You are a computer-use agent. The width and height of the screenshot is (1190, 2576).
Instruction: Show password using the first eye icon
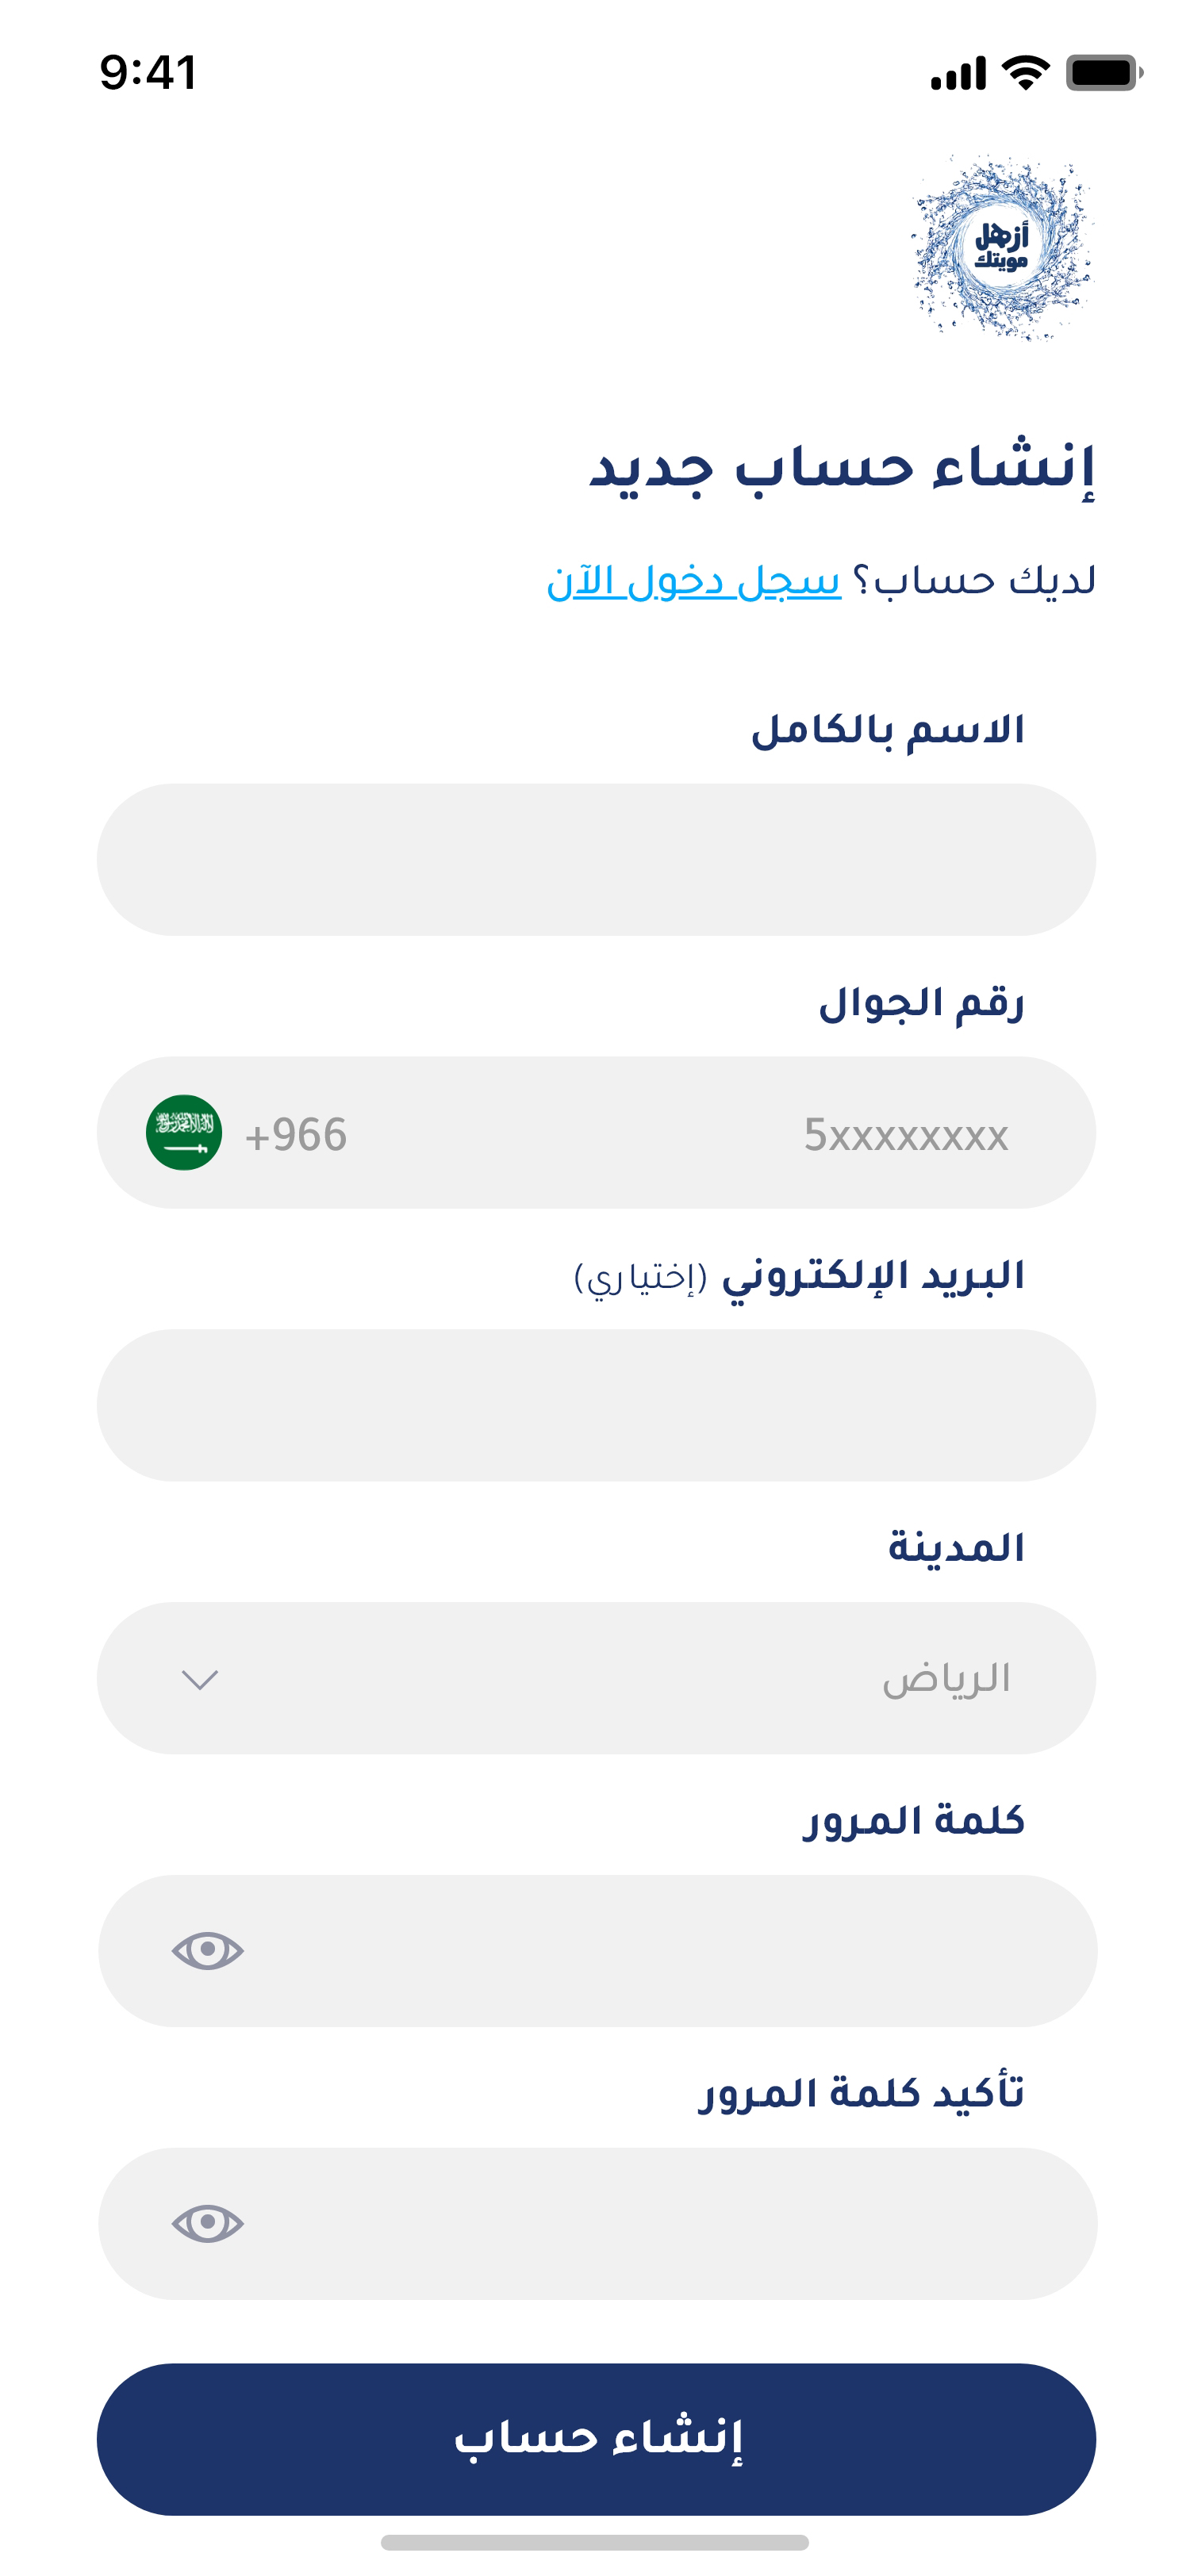207,1950
